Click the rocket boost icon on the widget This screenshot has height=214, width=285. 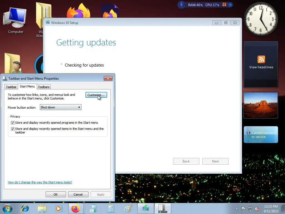pyautogui.click(x=181, y=4)
